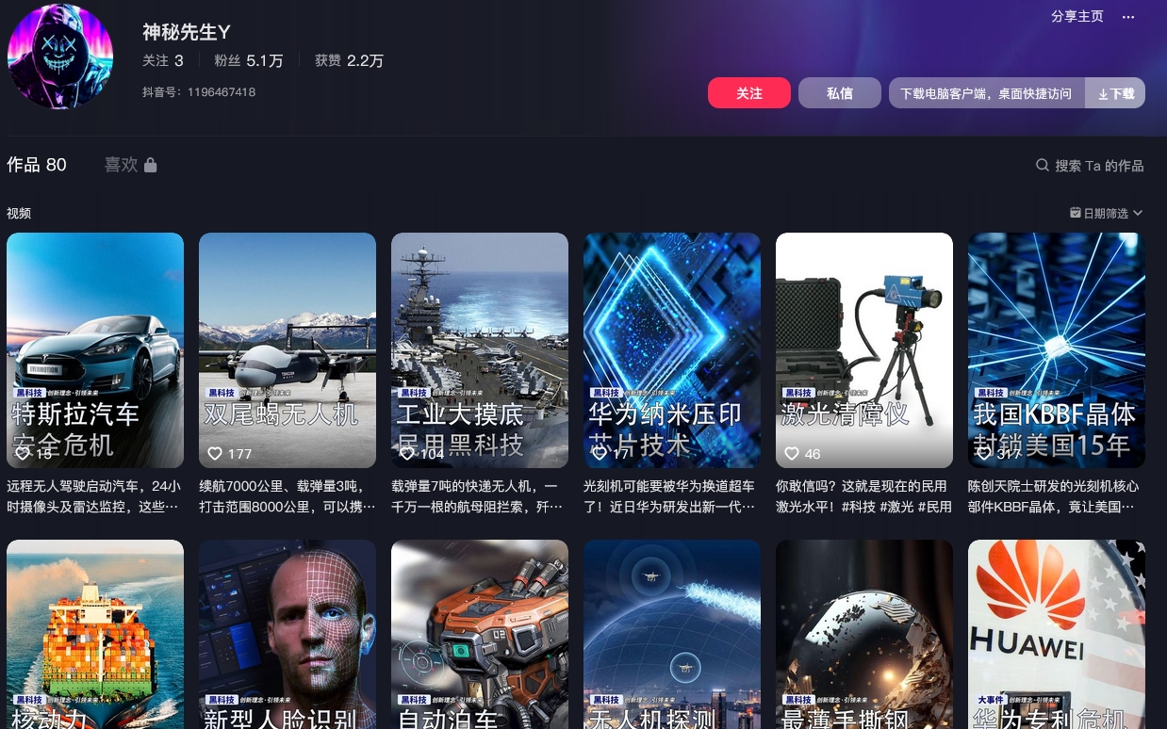Image resolution: width=1167 pixels, height=729 pixels.
Task: Open the 工业大摸底 aircraft carrier video
Action: 480,350
